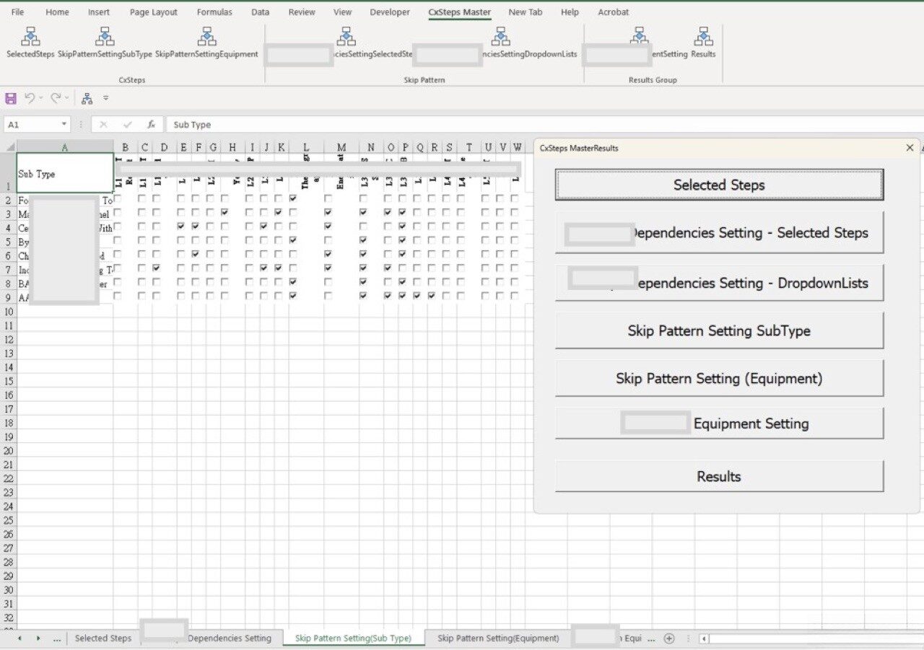Switch to the Formulas ribbon tab
Viewport: 924px width, 650px height.
(x=214, y=12)
